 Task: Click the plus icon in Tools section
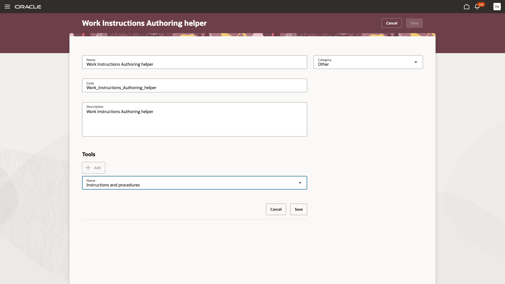coord(88,168)
